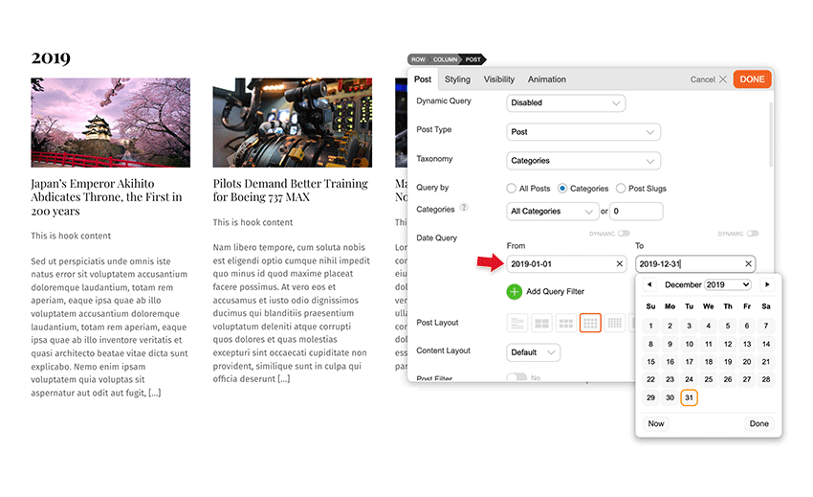Select the two-column grid post layout
Viewport: 813px width, 497px height.
pos(541,323)
